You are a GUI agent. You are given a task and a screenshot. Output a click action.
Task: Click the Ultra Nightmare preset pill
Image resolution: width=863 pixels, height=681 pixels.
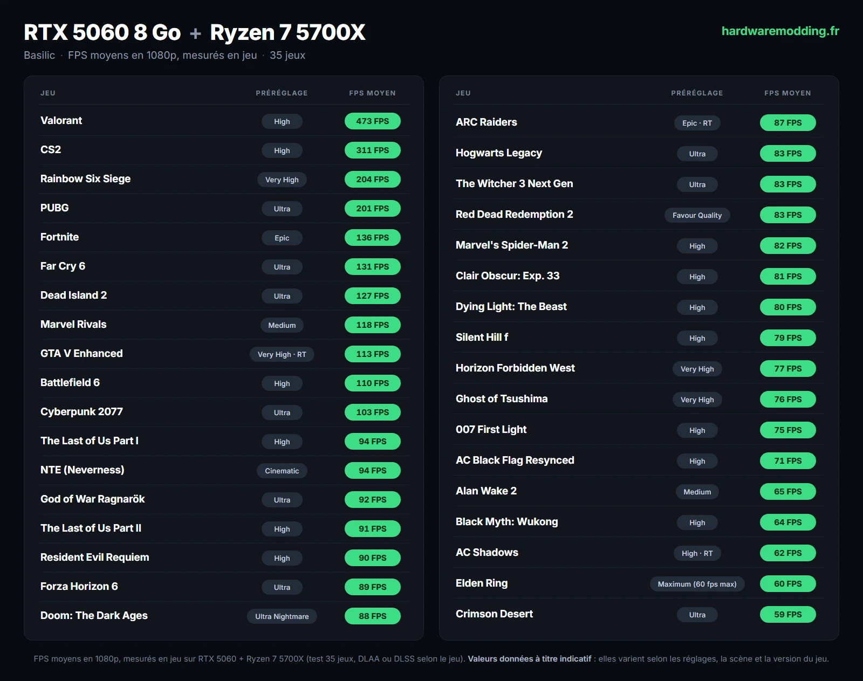click(x=282, y=616)
